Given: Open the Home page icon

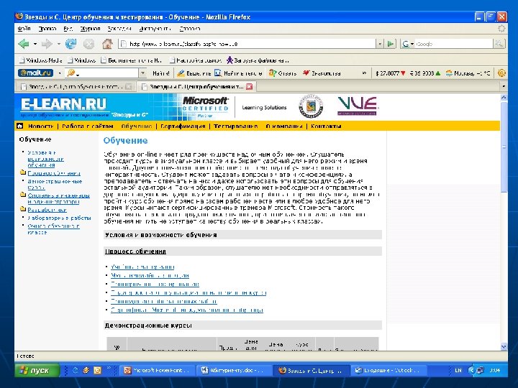Looking at the screenshot, I should pyautogui.click(x=107, y=44).
